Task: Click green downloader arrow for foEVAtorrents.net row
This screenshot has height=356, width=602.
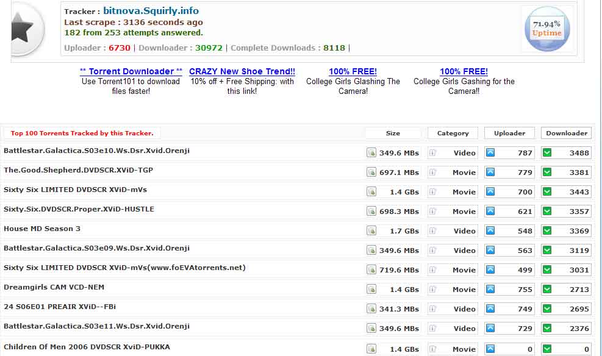Action: [547, 269]
